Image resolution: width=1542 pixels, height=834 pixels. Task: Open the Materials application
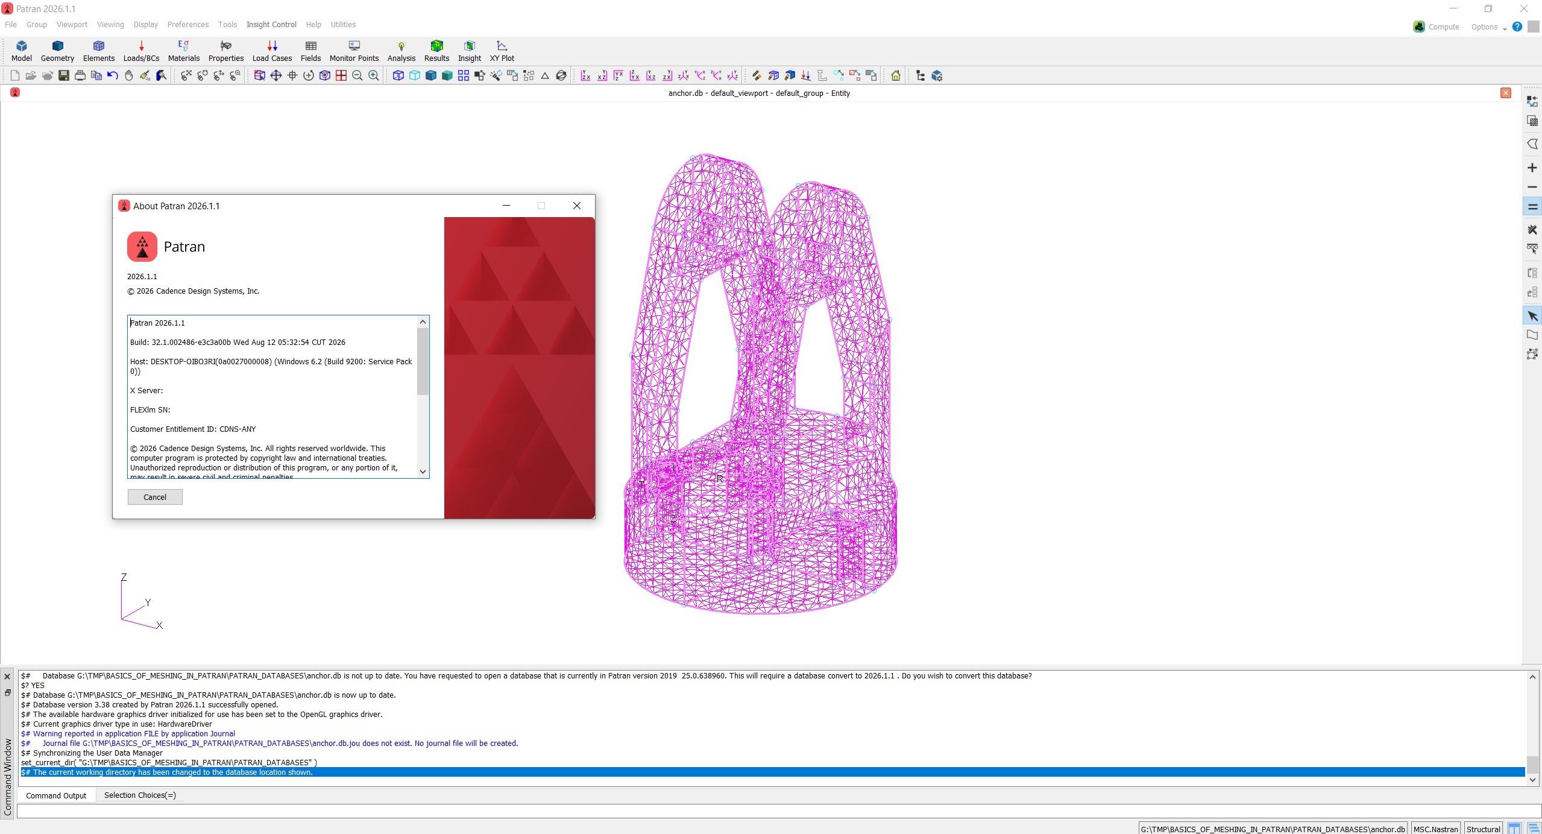click(184, 51)
